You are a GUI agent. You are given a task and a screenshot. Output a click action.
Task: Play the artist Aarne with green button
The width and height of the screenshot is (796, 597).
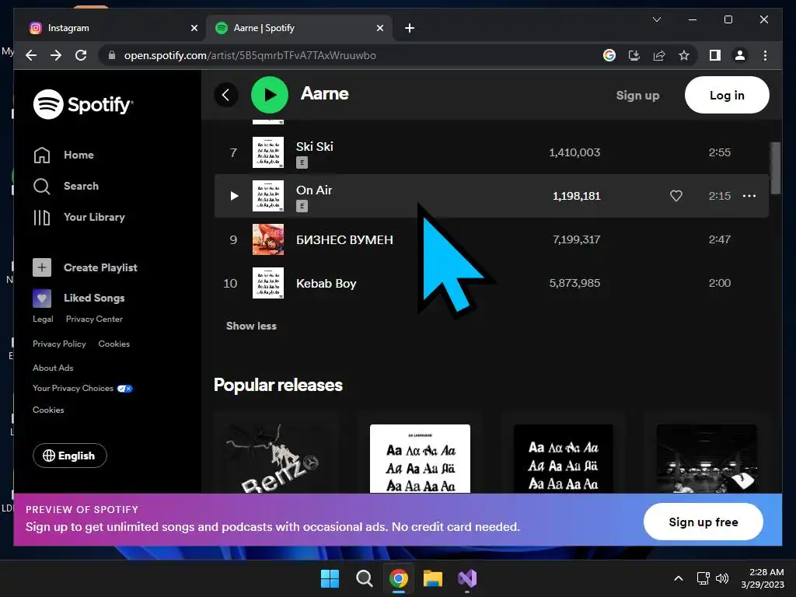[270, 95]
